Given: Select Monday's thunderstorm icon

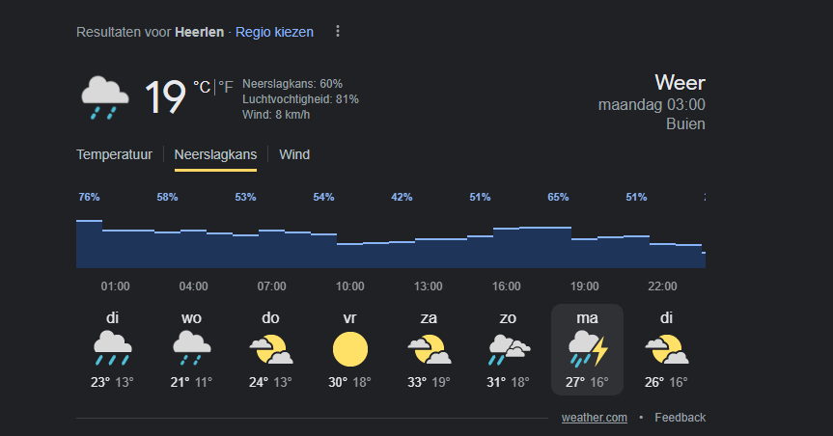Looking at the screenshot, I should pyautogui.click(x=587, y=348).
